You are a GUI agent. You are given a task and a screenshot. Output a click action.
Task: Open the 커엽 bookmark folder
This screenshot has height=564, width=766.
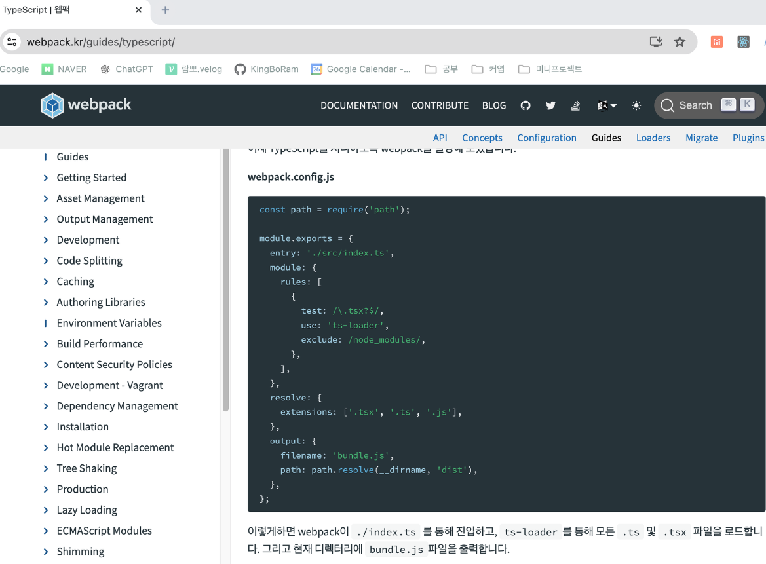point(488,69)
